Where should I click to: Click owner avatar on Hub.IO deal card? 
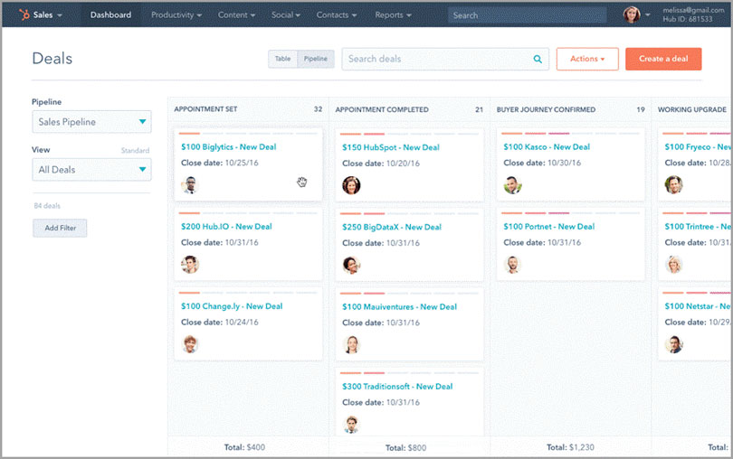pos(190,265)
